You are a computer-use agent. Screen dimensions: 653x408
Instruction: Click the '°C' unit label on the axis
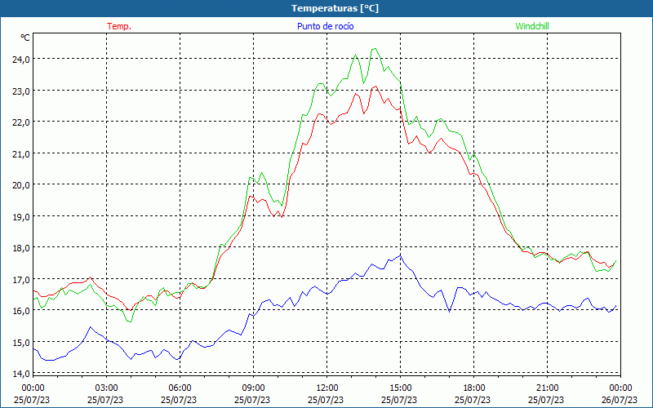[x=25, y=38]
